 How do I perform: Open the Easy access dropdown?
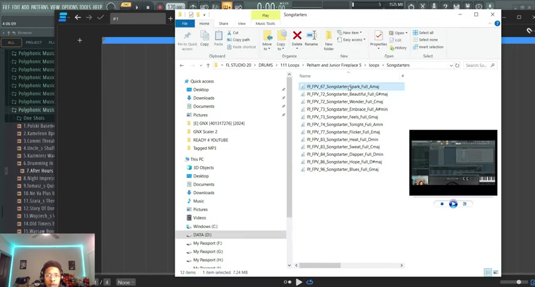tap(351, 40)
